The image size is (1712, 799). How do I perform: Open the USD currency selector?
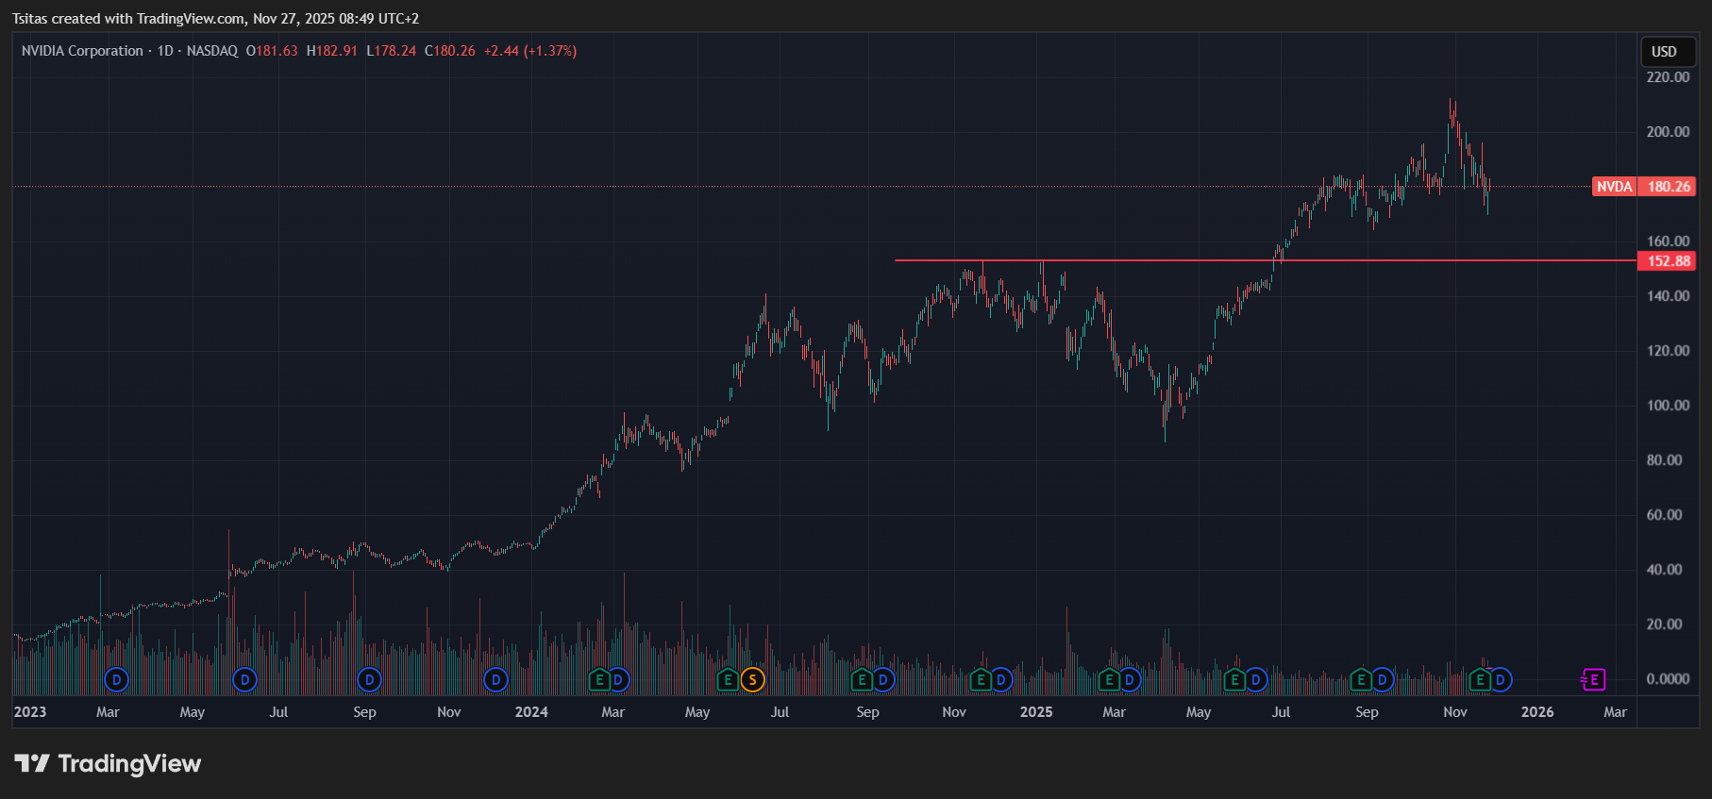coord(1664,52)
